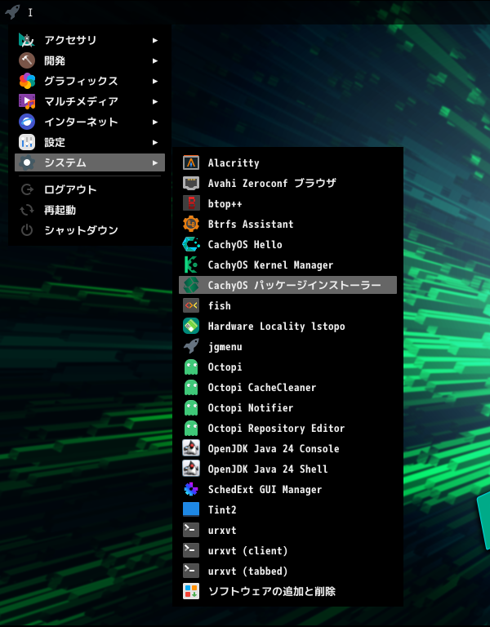Open Octopi Repository Editor entry
This screenshot has height=627, width=490.
point(287,428)
